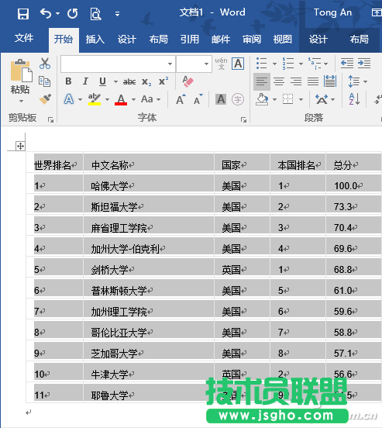Clear all formatting with eraser icon

(x=188, y=81)
